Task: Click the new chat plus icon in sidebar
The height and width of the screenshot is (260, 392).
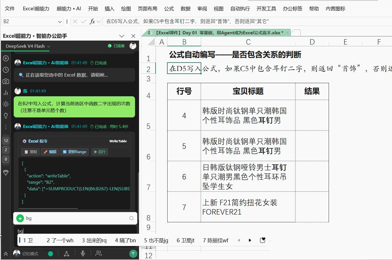Action: pyautogui.click(x=6, y=58)
